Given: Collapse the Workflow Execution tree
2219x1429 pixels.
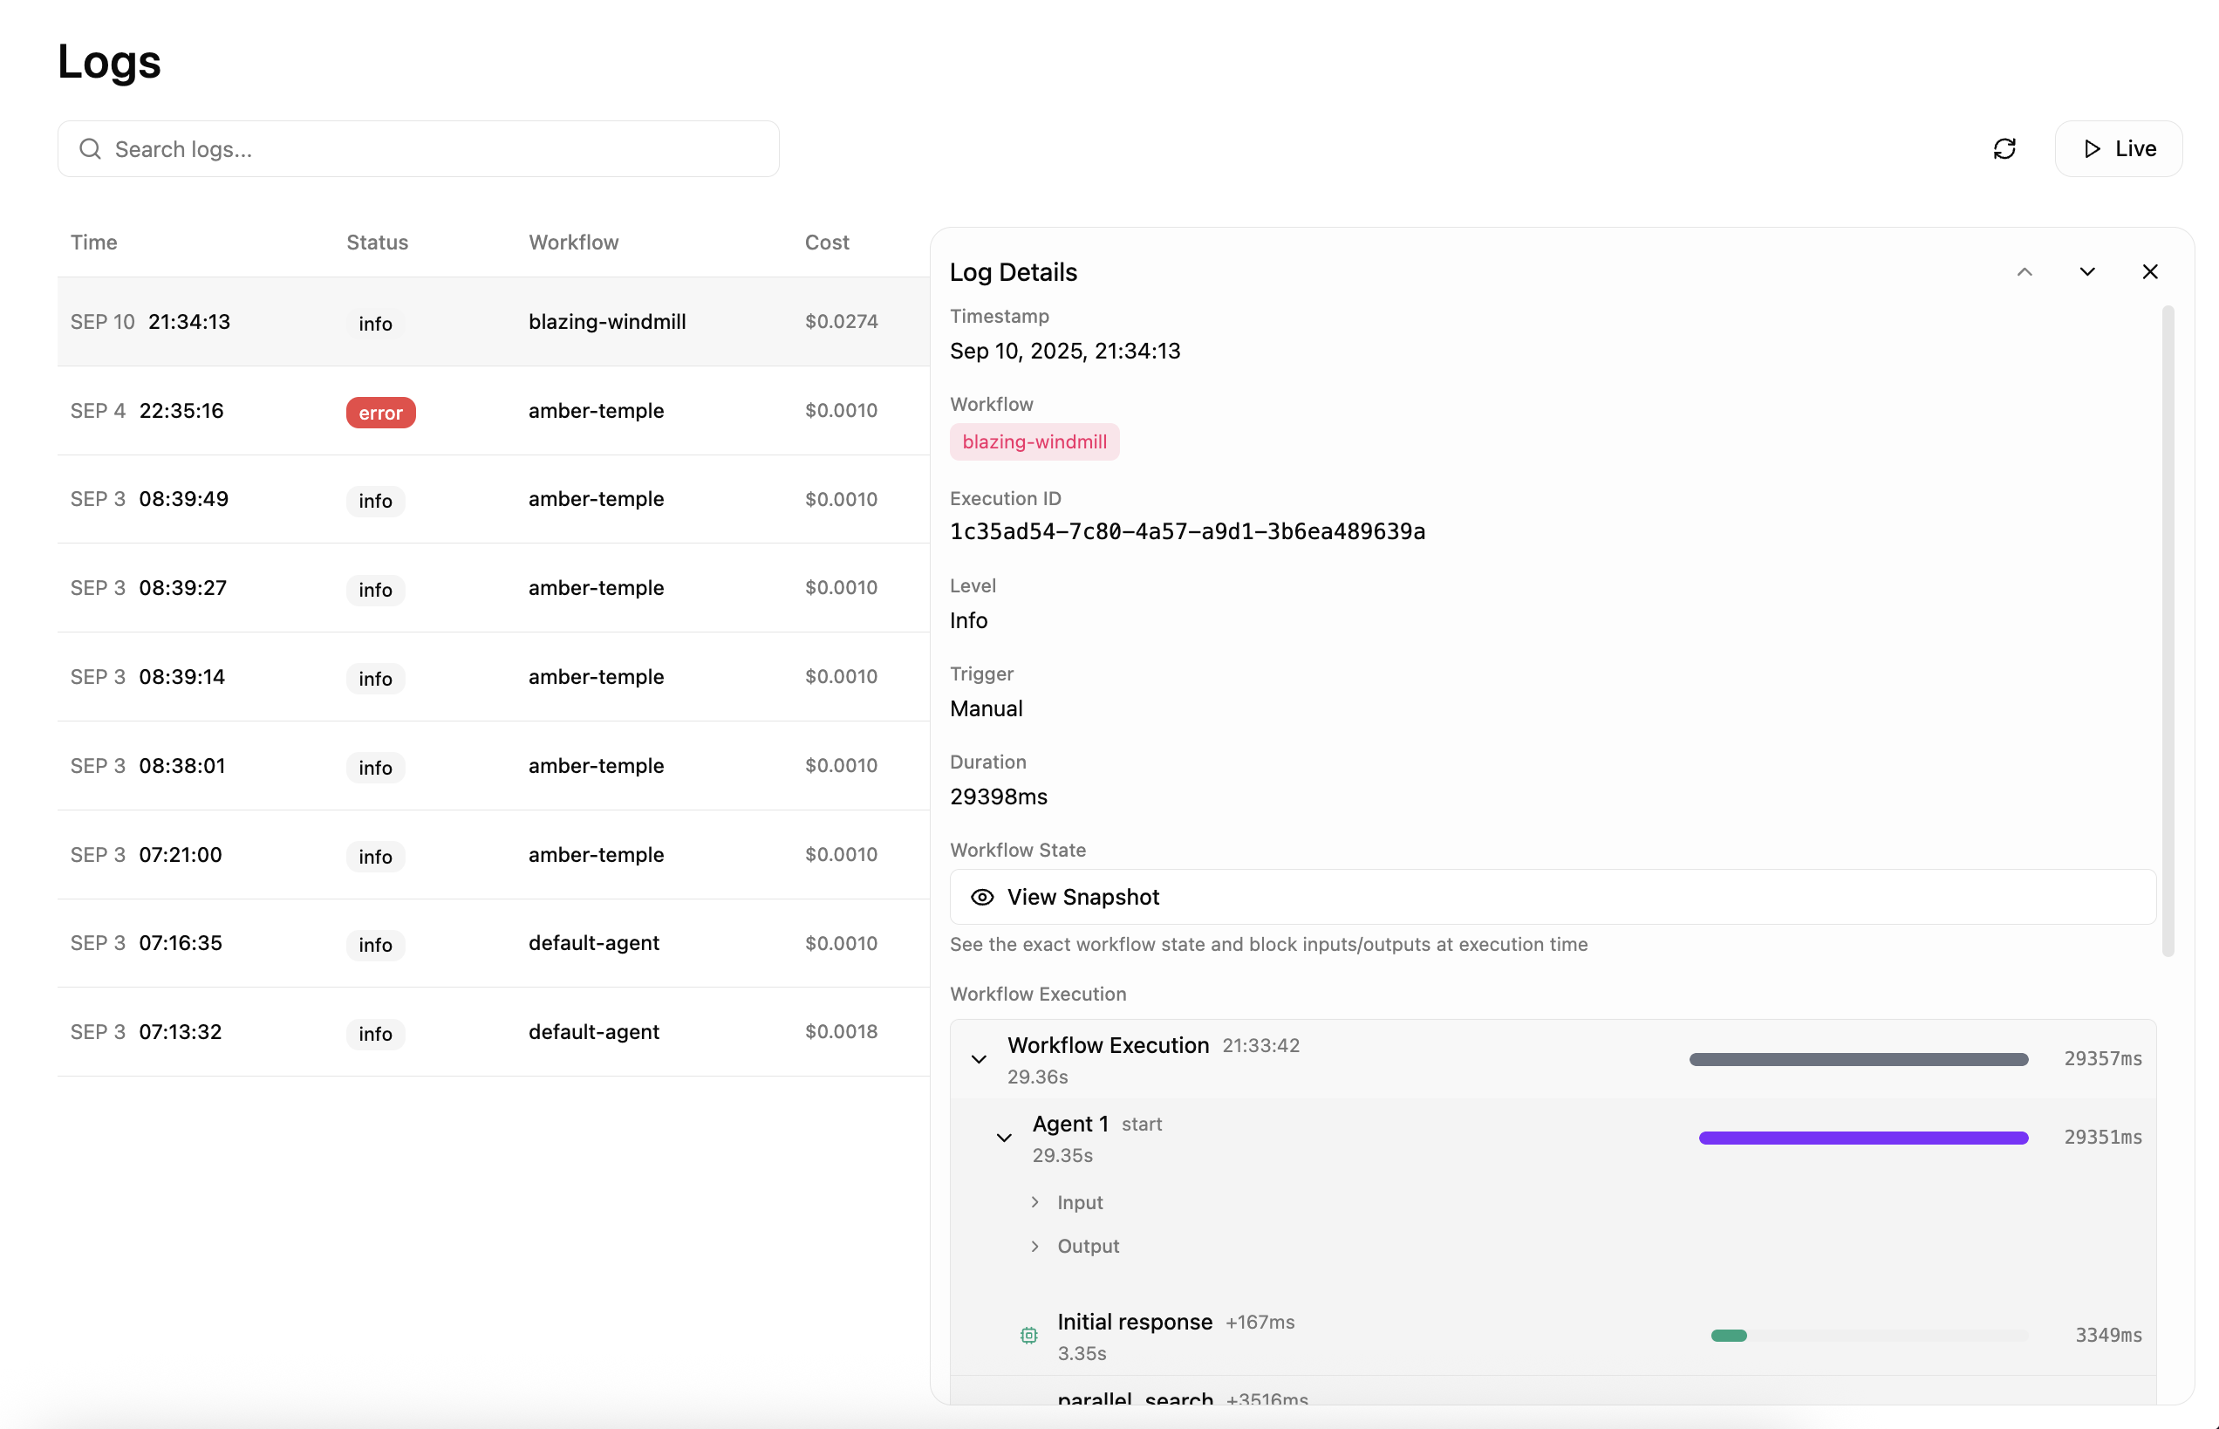Looking at the screenshot, I should click(979, 1058).
